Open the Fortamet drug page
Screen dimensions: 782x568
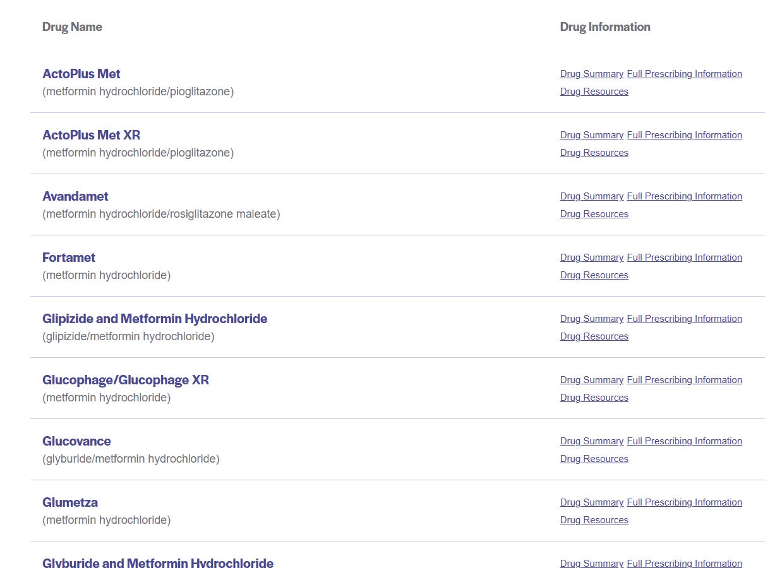pyautogui.click(x=69, y=257)
